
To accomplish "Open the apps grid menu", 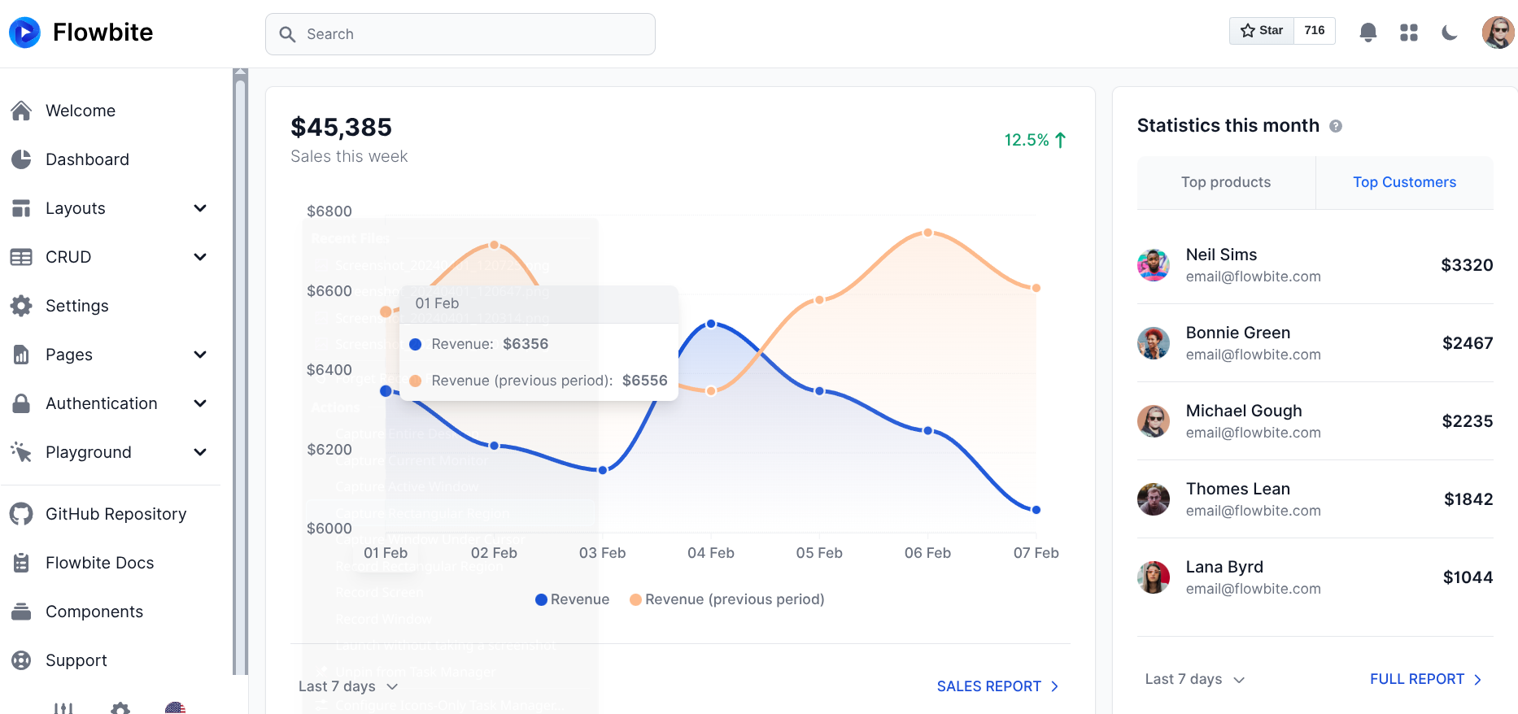I will pyautogui.click(x=1409, y=33).
